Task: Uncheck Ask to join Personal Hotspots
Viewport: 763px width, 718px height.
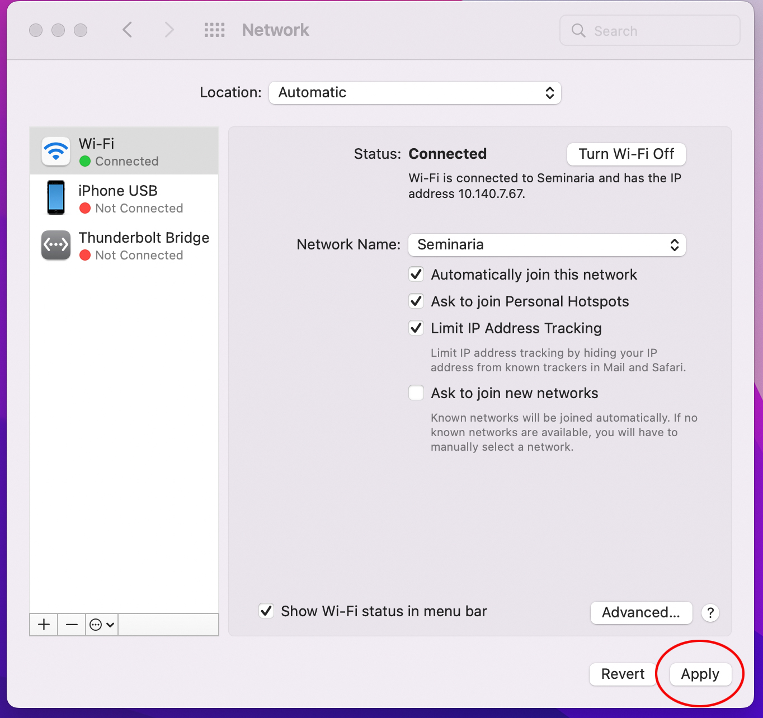Action: click(x=416, y=301)
